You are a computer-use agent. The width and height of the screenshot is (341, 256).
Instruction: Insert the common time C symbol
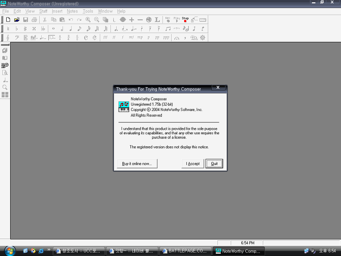86,38
